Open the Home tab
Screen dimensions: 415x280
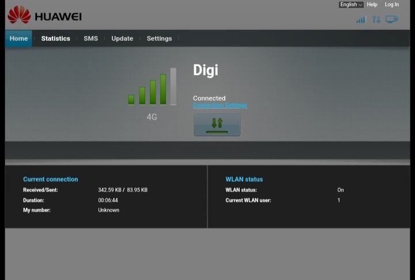pos(18,39)
